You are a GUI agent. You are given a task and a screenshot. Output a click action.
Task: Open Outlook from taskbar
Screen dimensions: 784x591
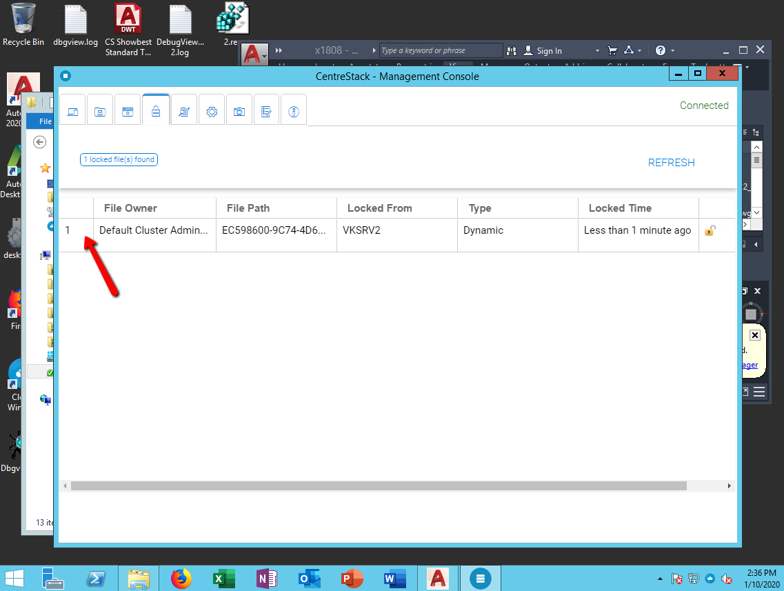click(309, 579)
